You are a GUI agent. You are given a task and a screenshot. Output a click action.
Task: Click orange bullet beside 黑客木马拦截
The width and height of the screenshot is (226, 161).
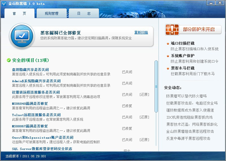click(168, 69)
